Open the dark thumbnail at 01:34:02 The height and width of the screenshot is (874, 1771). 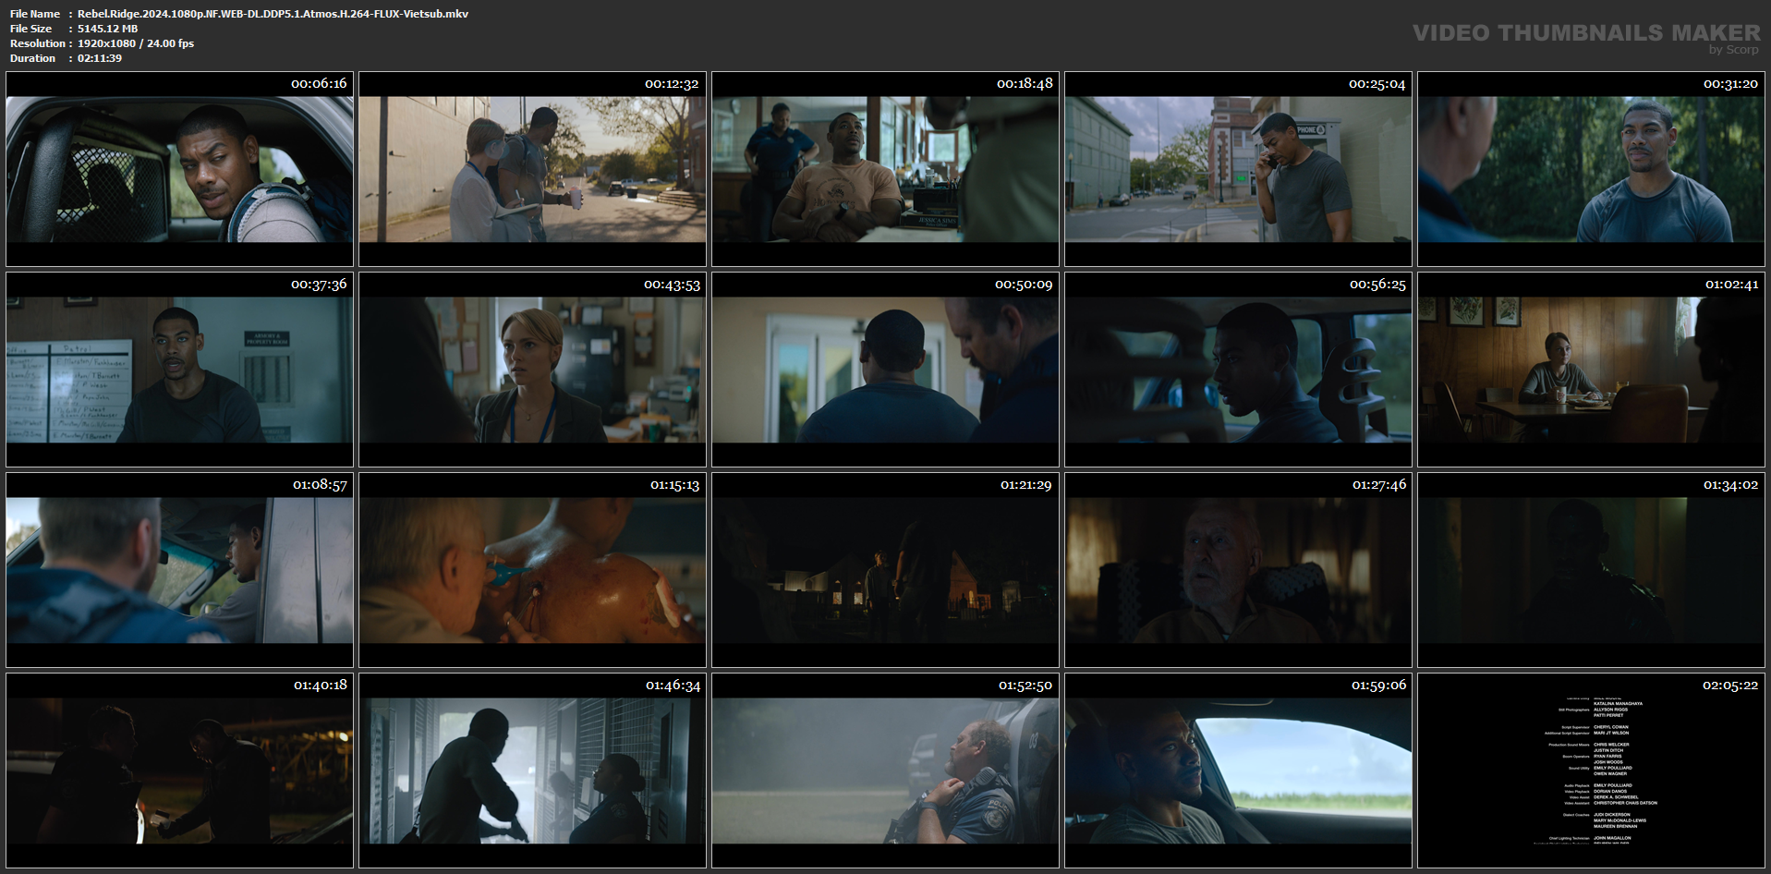pyautogui.click(x=1591, y=570)
